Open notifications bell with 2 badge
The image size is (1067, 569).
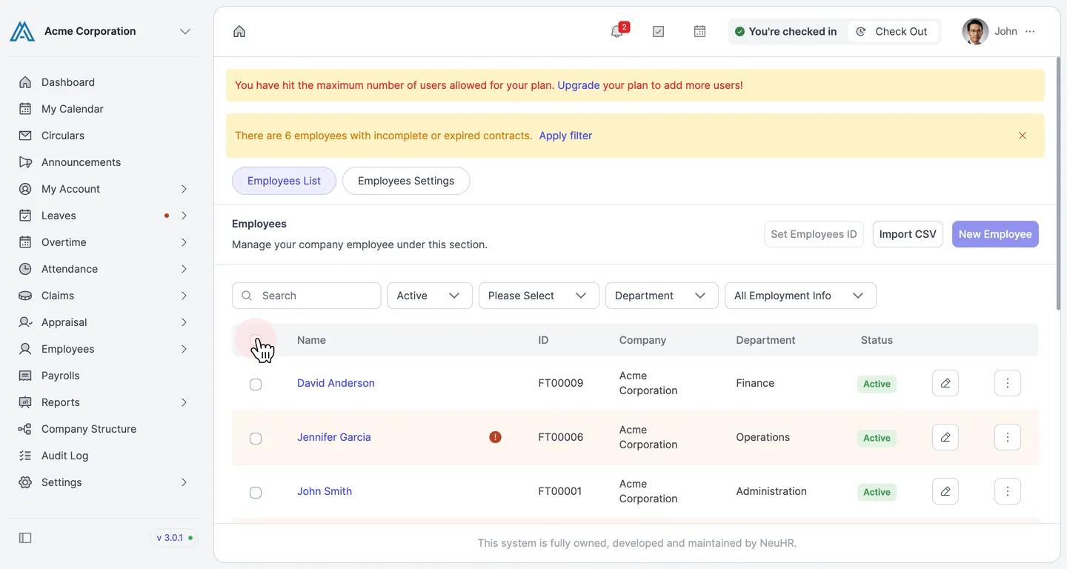pos(617,31)
